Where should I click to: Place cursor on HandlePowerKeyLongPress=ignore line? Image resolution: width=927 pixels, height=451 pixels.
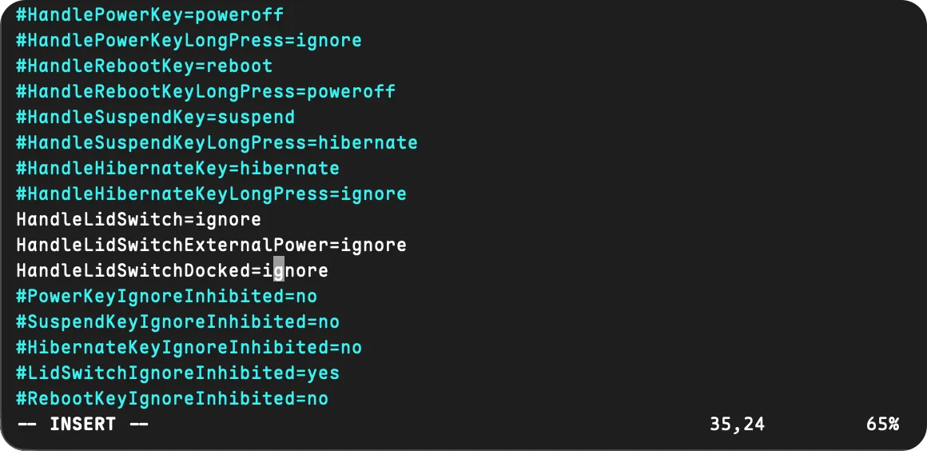tap(189, 40)
